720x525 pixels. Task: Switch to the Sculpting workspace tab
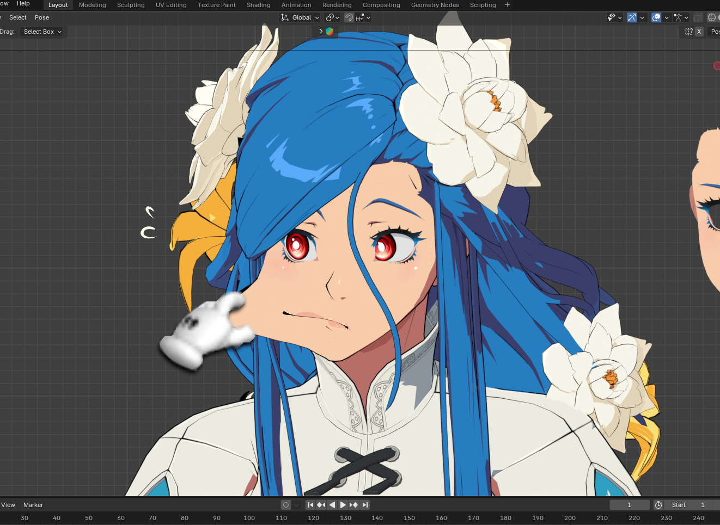click(x=131, y=5)
